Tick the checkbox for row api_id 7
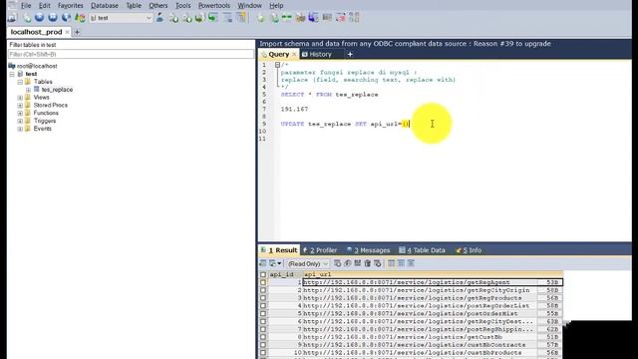 [x=263, y=329]
